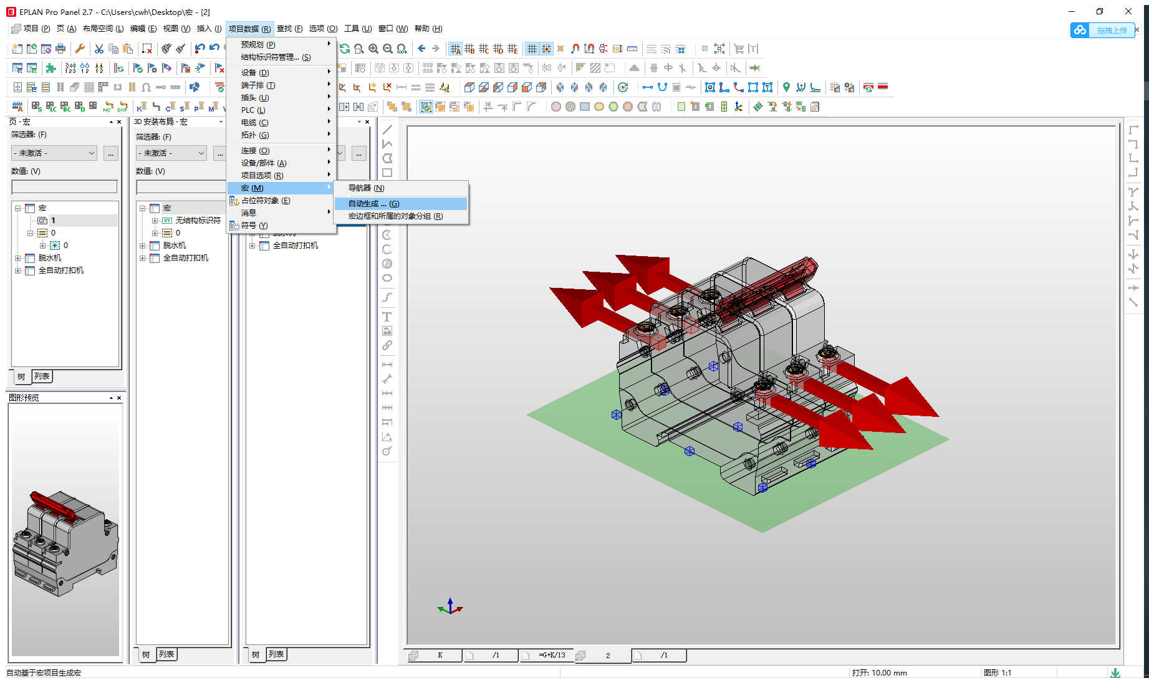Screen dimensions: 1149x683
Task: Toggle the plain grid display button
Action: click(532, 49)
